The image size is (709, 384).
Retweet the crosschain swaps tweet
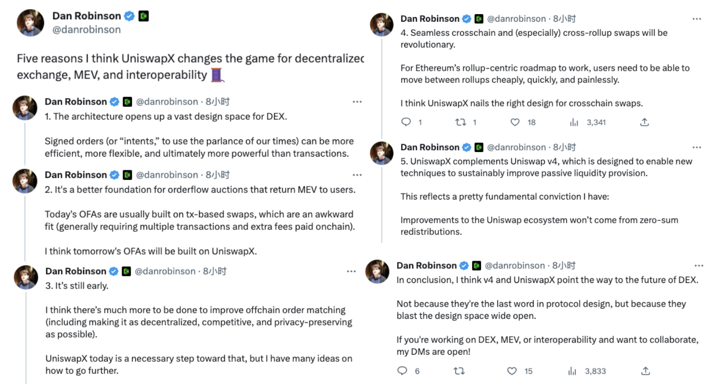[x=460, y=122]
